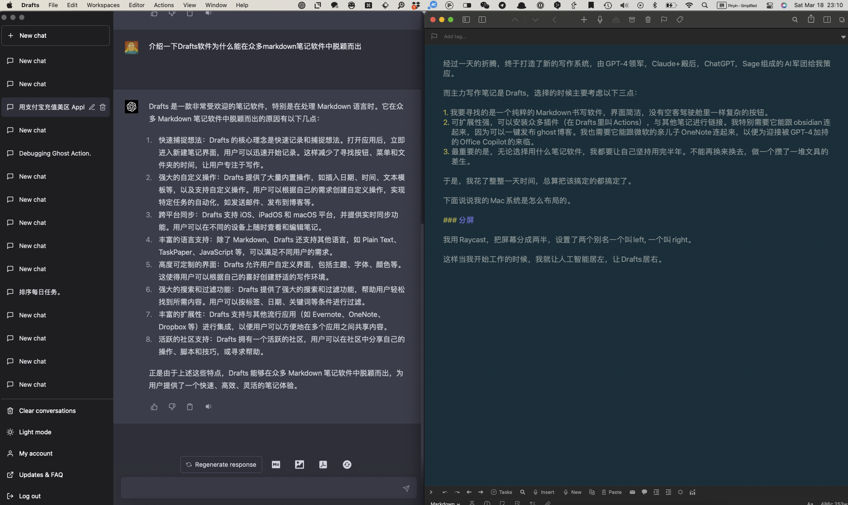848x505 pixels.
Task: Click the find magnifier in Drafts action bar
Action: [523, 492]
